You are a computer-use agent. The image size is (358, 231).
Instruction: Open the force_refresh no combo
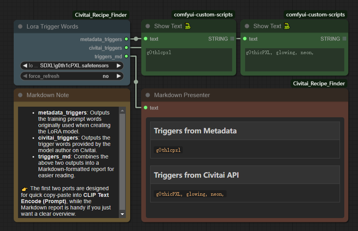coord(72,76)
